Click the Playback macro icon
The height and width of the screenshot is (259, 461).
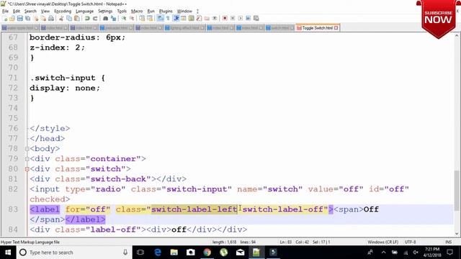[240, 18]
